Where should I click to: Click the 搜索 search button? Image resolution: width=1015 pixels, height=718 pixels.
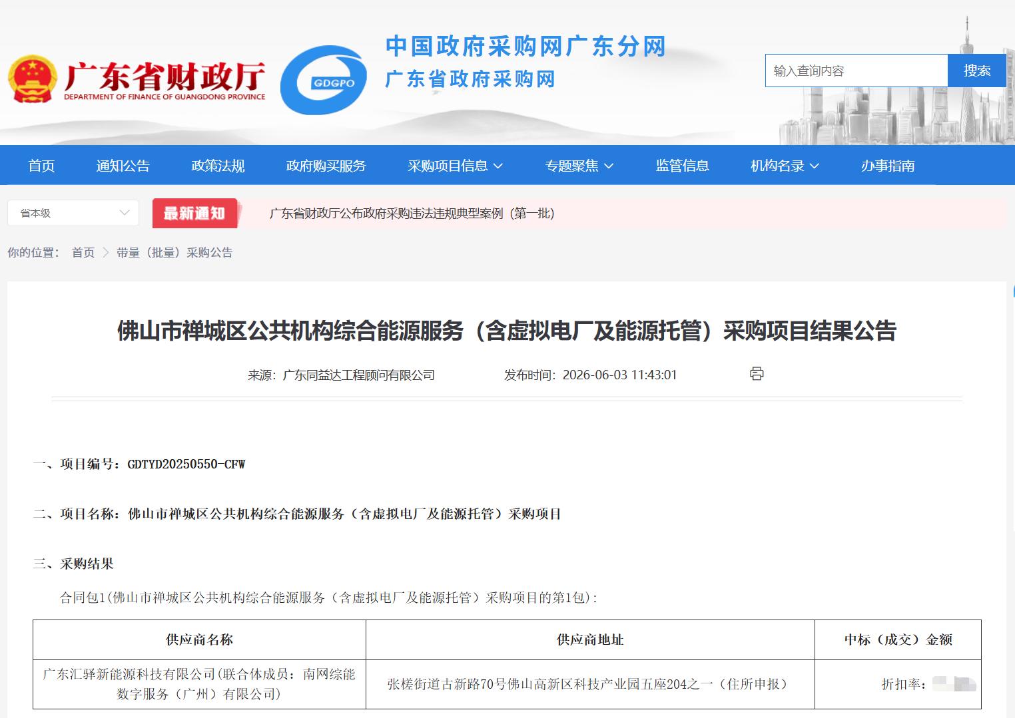coord(976,71)
